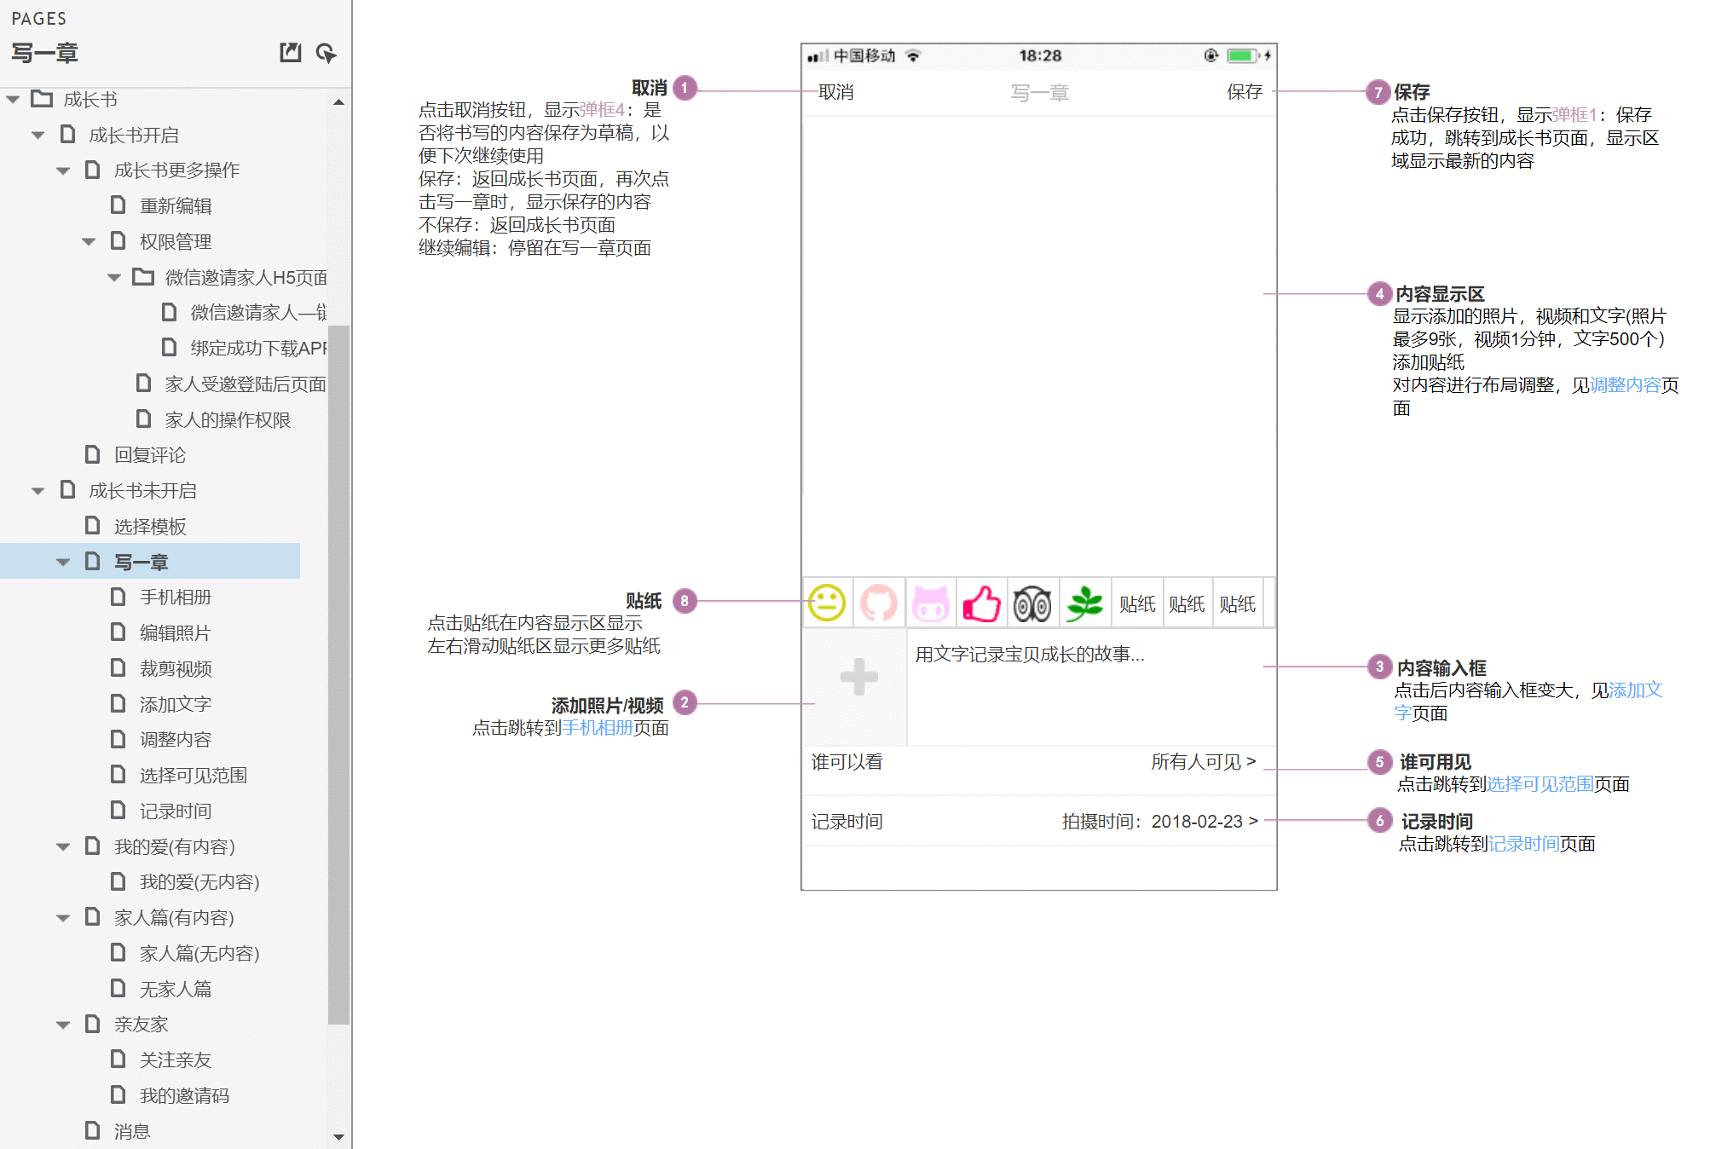Collapse the 成长书更多操作 node
Screen dimensions: 1710x1149
pos(63,170)
